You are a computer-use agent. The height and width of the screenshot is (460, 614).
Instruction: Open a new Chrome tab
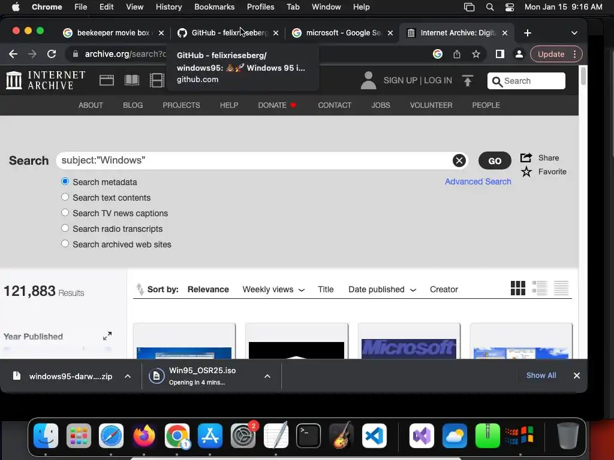click(528, 33)
